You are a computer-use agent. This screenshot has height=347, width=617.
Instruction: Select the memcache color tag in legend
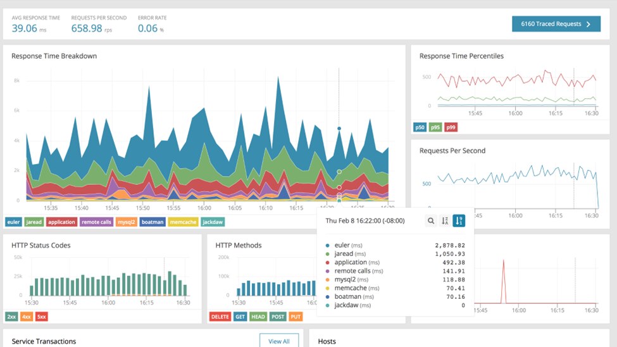[x=184, y=222]
